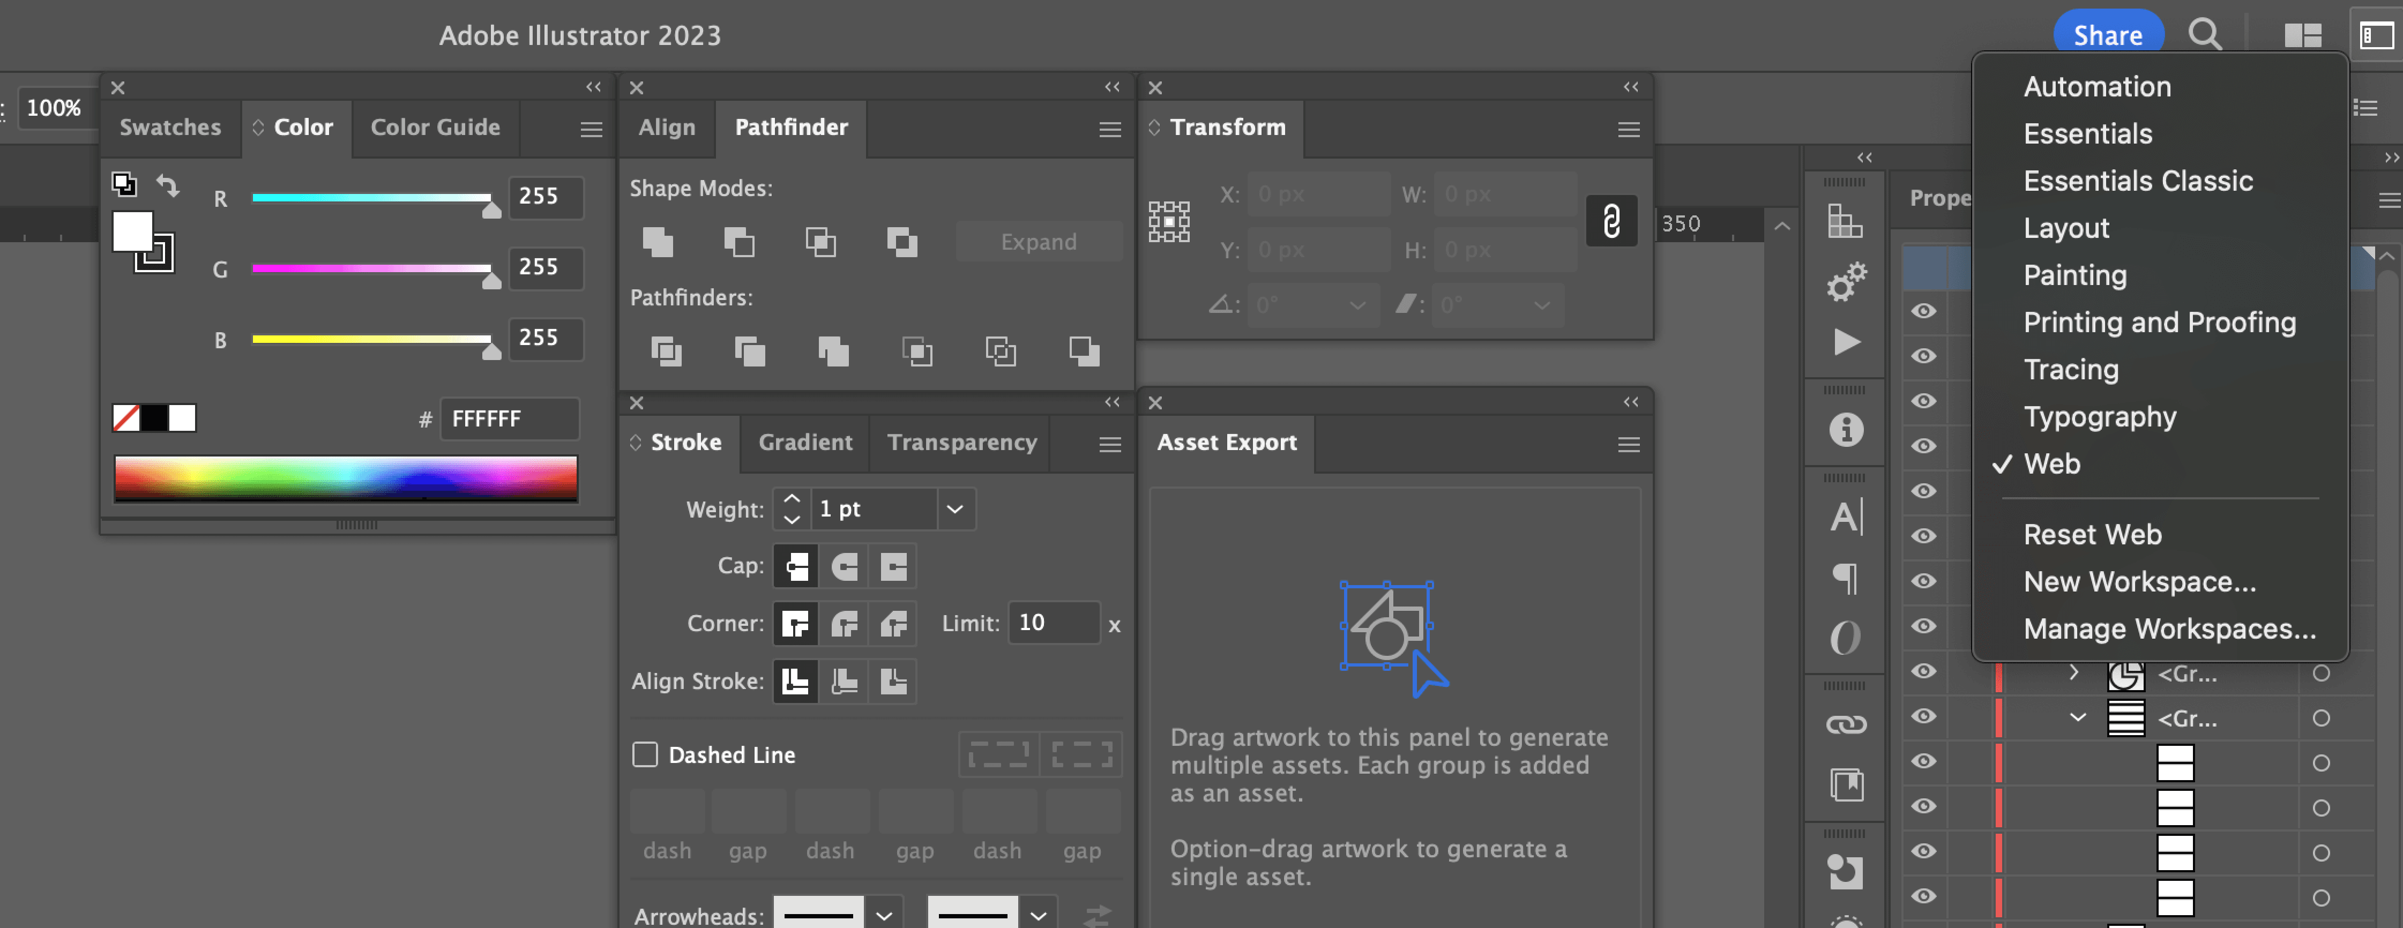Click Swap Fill and Stroke arrow icon
The height and width of the screenshot is (928, 2403).
pos(168,185)
